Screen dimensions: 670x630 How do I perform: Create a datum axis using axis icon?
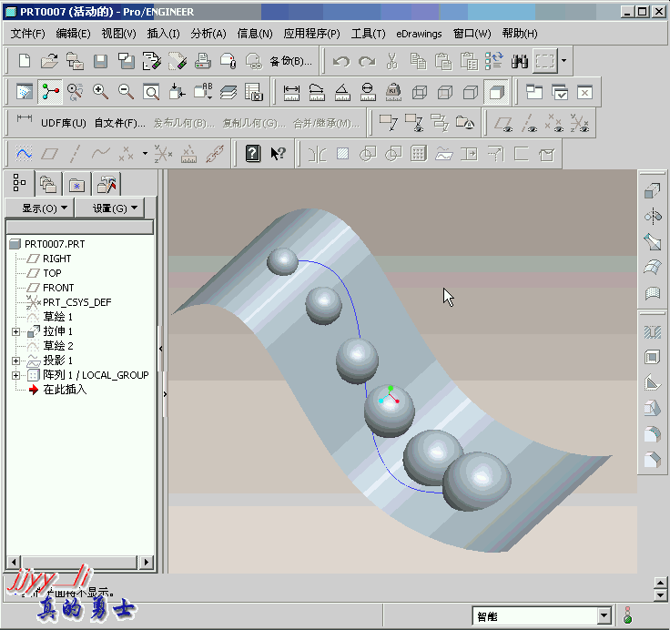[76, 154]
